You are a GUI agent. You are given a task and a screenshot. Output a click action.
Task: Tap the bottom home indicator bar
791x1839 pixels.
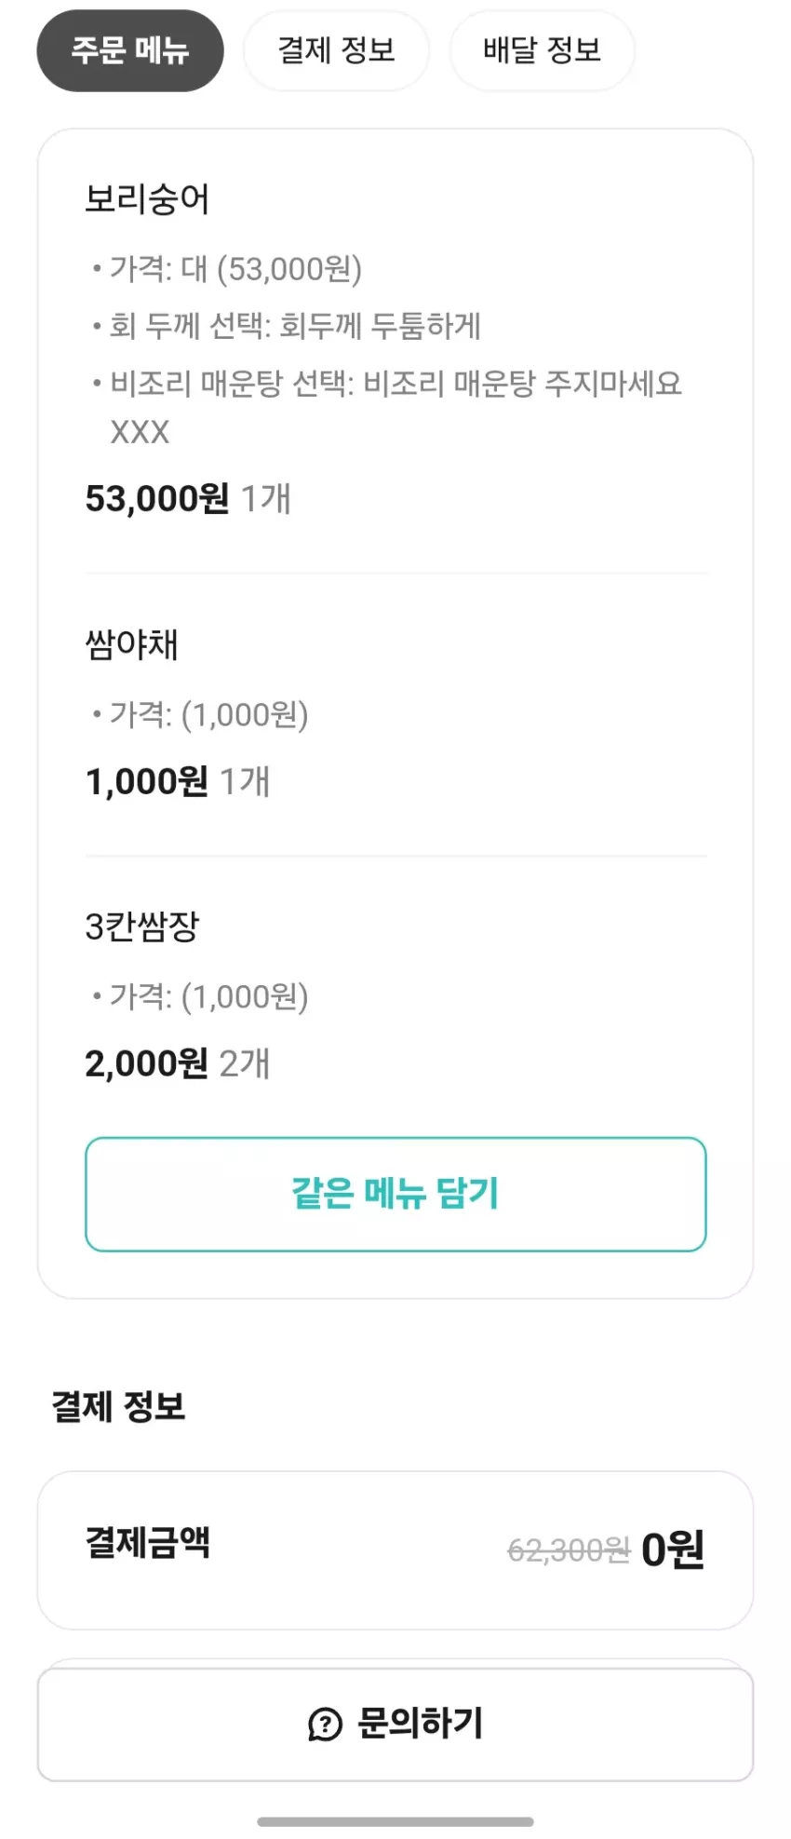(395, 1821)
